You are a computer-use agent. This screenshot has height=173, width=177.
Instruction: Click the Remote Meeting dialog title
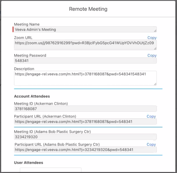pyautogui.click(x=88, y=9)
